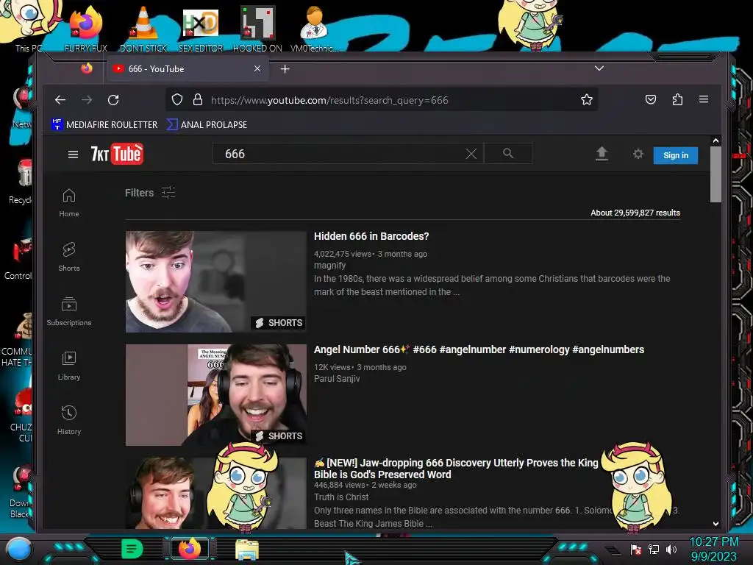Open video title Hidden 666 in Barcodes?
Image resolution: width=753 pixels, height=565 pixels.
point(371,236)
